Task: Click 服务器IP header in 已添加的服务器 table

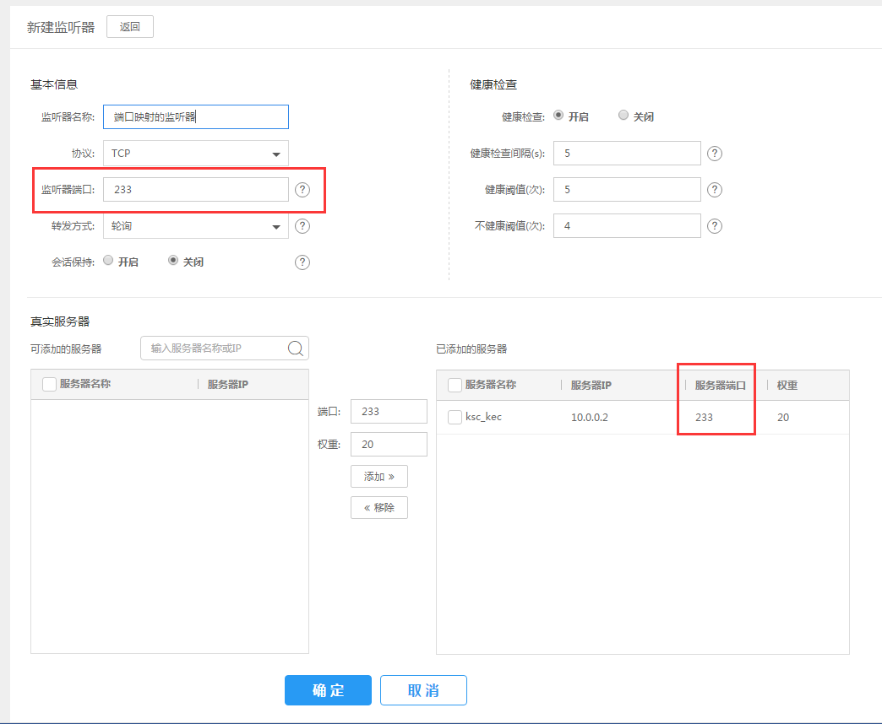Action: 591,386
